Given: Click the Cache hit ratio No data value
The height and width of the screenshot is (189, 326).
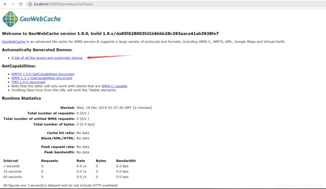Looking at the screenshot, I should tap(83, 133).
